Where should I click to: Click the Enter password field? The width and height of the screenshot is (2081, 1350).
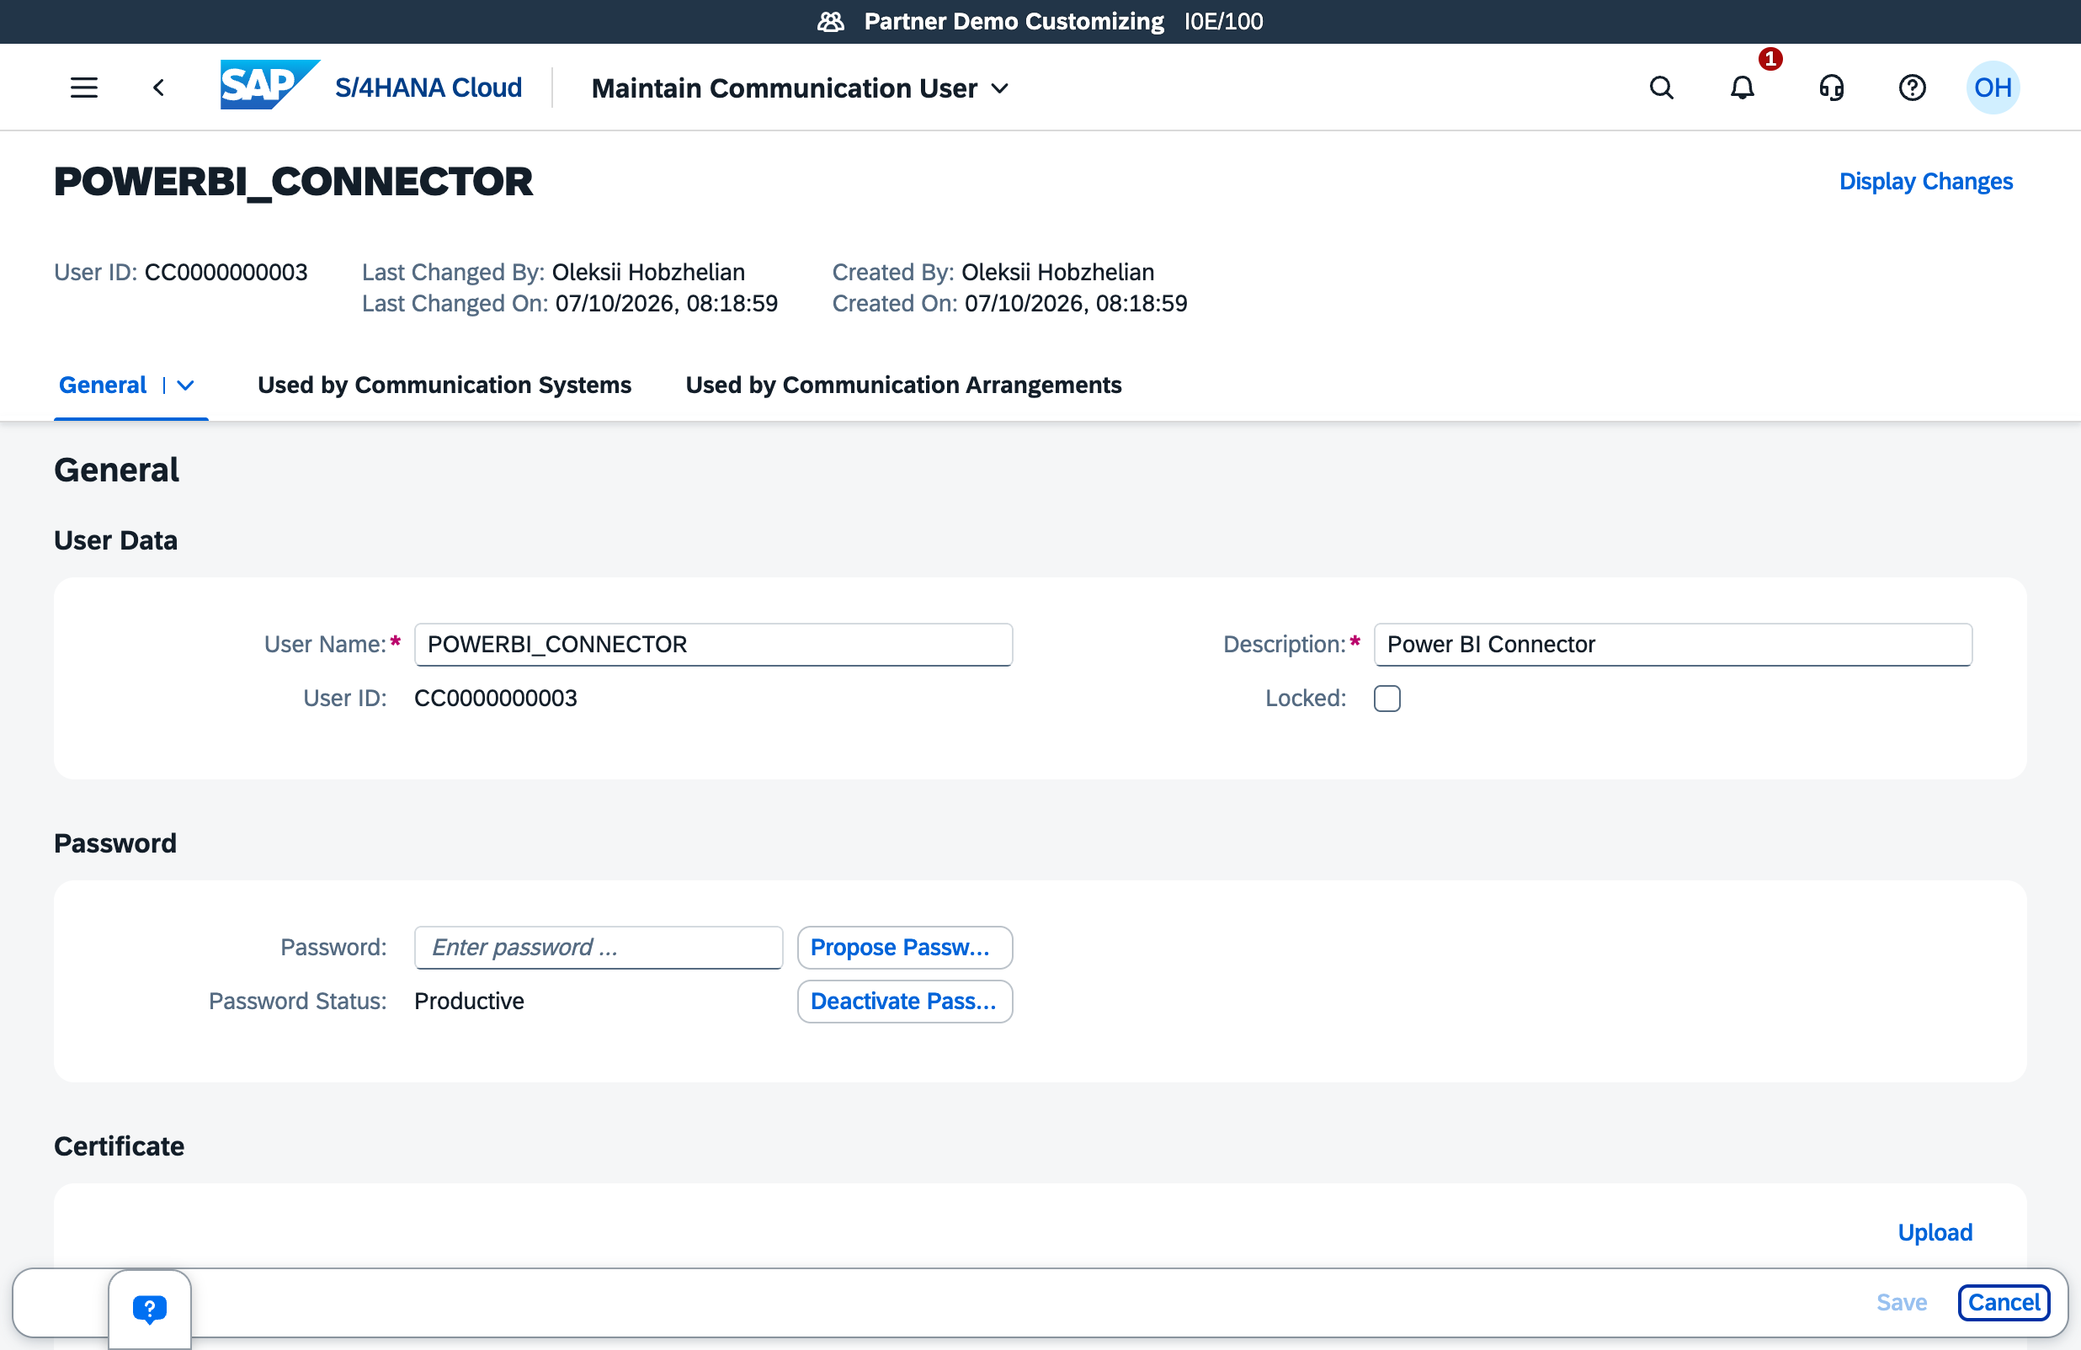[598, 948]
